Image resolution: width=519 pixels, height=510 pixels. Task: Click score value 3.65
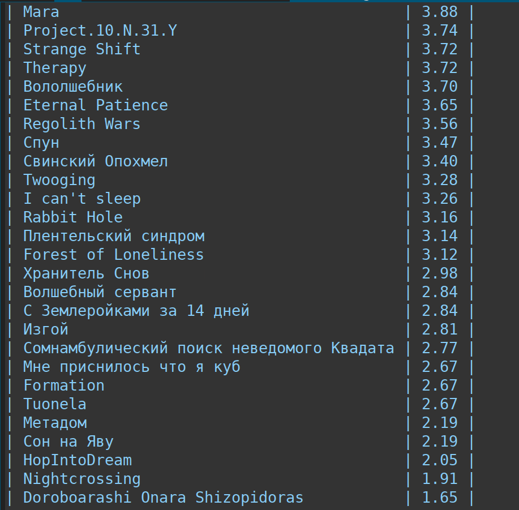[440, 105]
